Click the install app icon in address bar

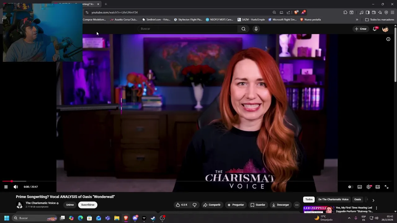pyautogui.click(x=281, y=12)
